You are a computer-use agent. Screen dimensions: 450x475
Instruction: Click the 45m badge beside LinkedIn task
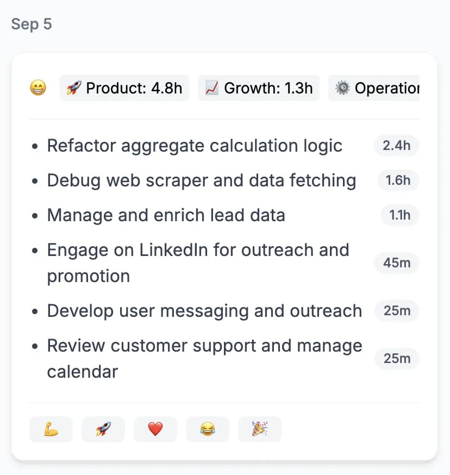point(396,262)
